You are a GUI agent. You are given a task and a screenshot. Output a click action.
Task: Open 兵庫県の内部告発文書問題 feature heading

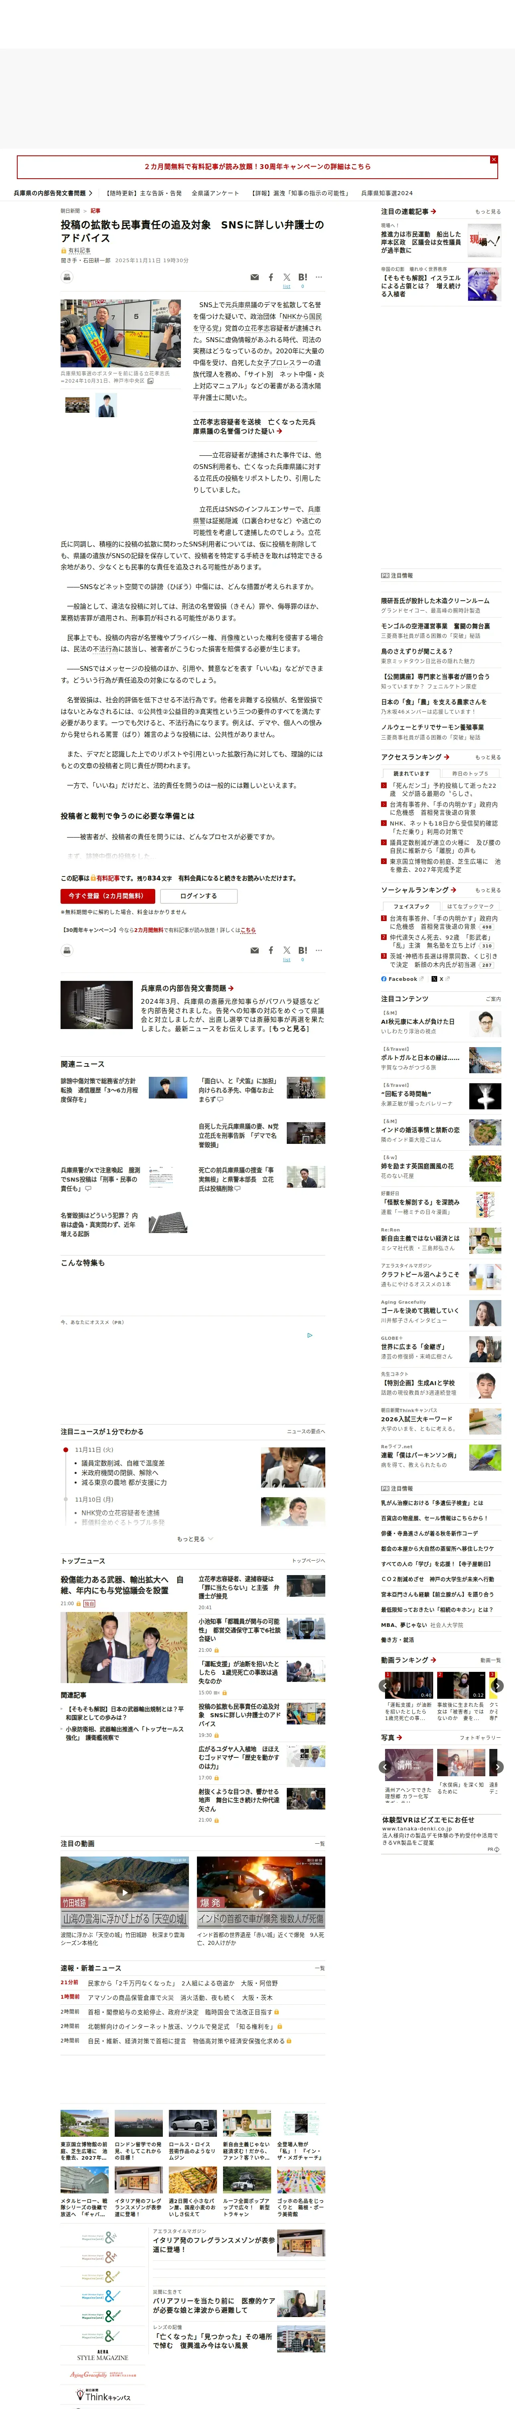click(x=187, y=988)
